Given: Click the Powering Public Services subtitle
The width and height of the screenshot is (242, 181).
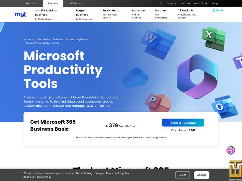Looking at the screenshot, I should pos(110,16).
